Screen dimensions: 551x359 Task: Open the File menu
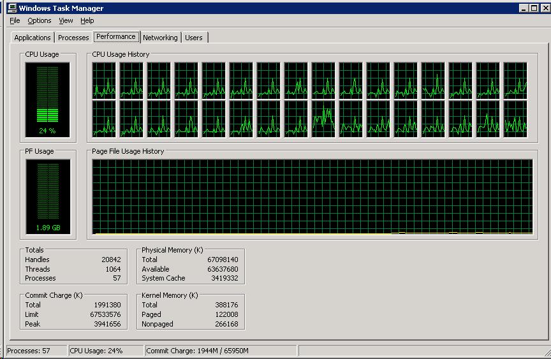coord(15,21)
